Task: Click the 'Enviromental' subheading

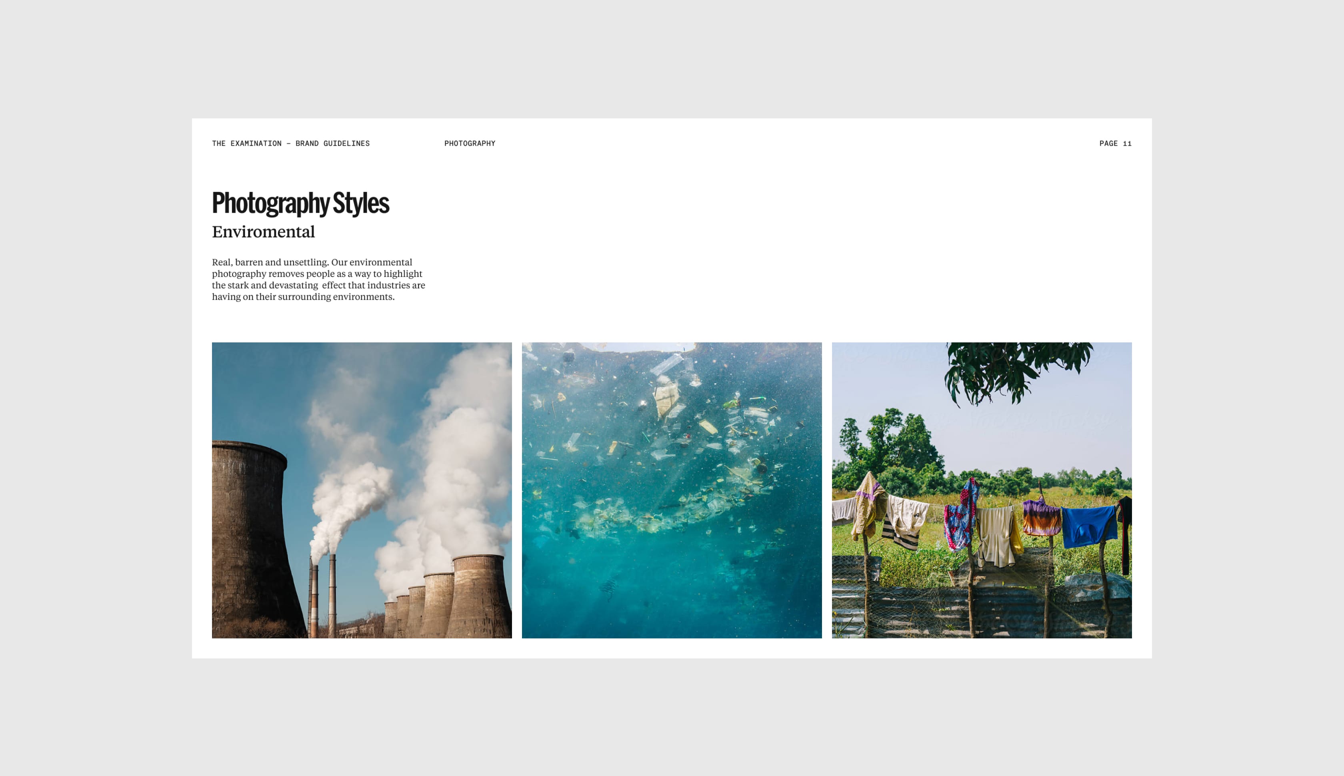Action: point(263,232)
